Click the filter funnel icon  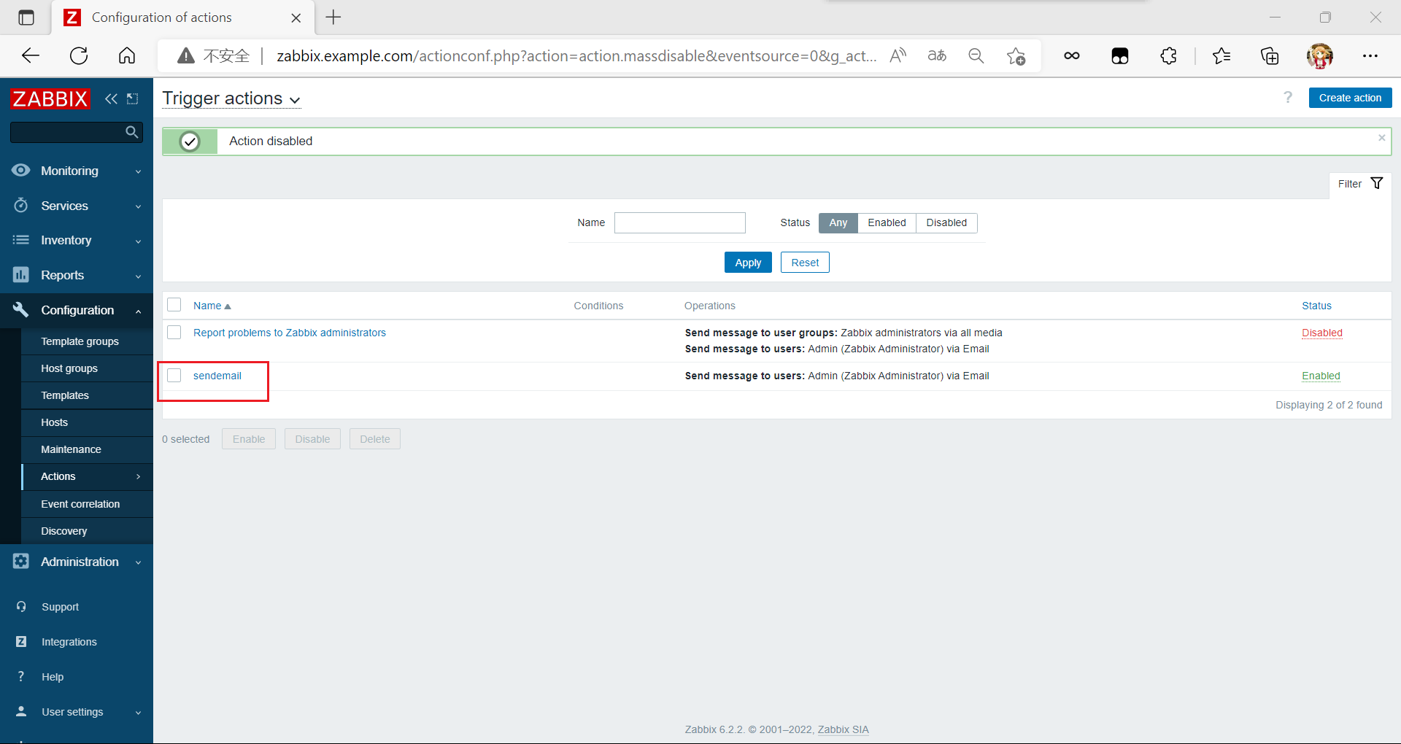click(x=1377, y=183)
